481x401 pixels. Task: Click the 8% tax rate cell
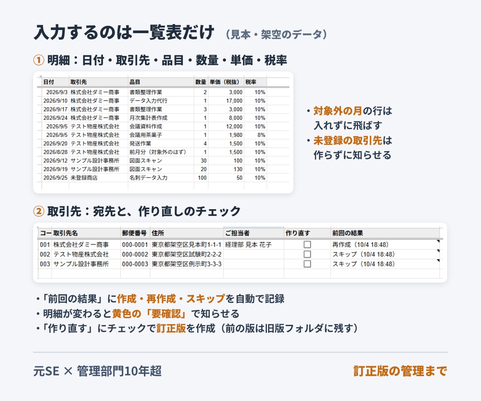tap(255, 135)
